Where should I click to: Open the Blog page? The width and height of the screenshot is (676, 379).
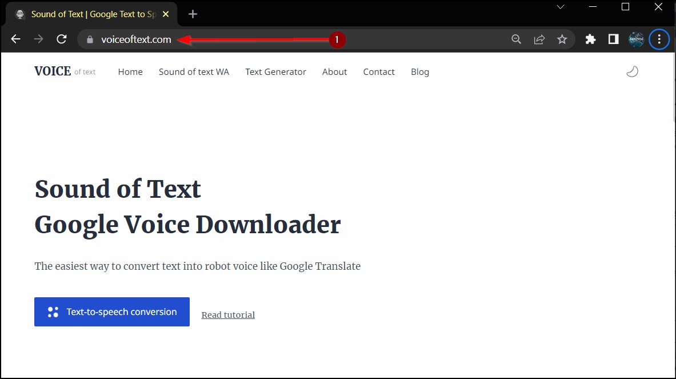[x=420, y=72]
